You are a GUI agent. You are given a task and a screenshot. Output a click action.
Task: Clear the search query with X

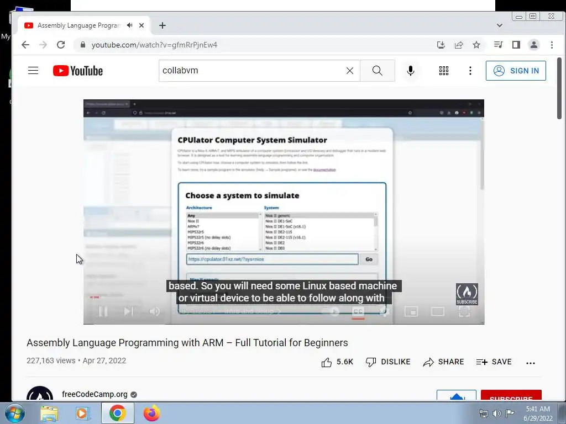[x=350, y=71]
